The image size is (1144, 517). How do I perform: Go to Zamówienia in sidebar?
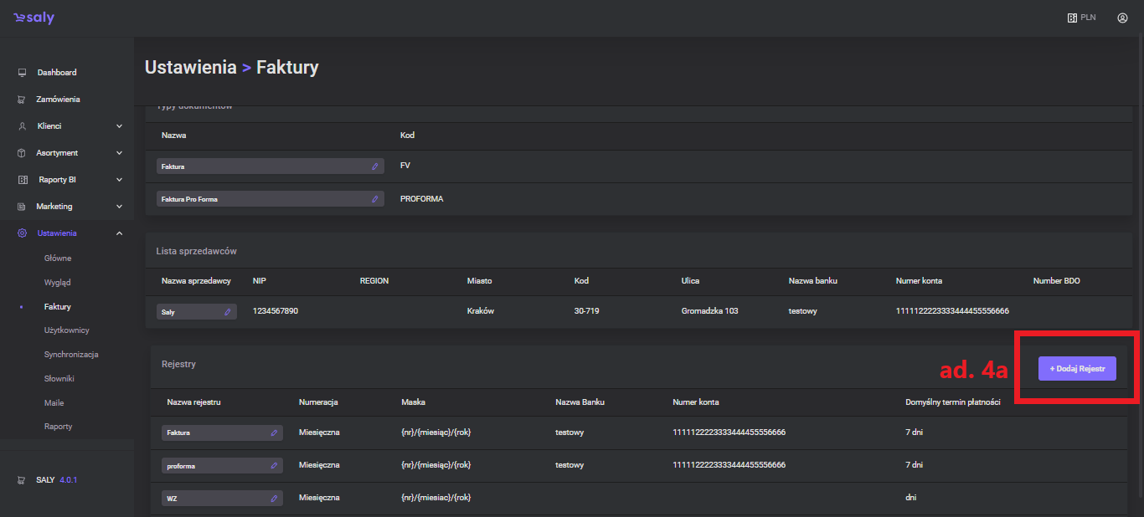click(58, 100)
